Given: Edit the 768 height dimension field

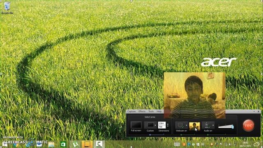Looking at the screenshot, I should coord(161,127).
